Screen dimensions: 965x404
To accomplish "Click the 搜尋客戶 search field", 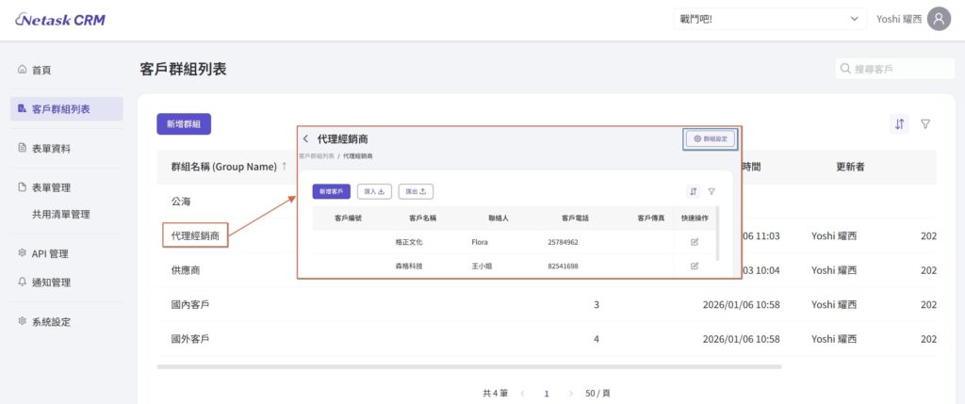I will (x=895, y=70).
